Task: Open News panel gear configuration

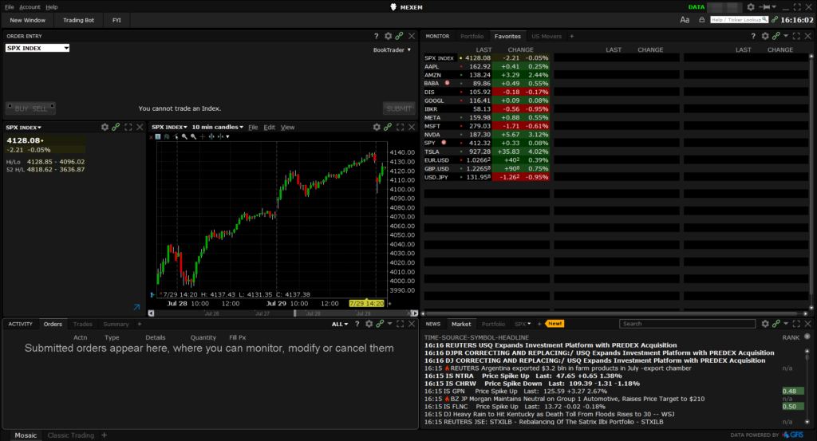Action: click(x=764, y=324)
